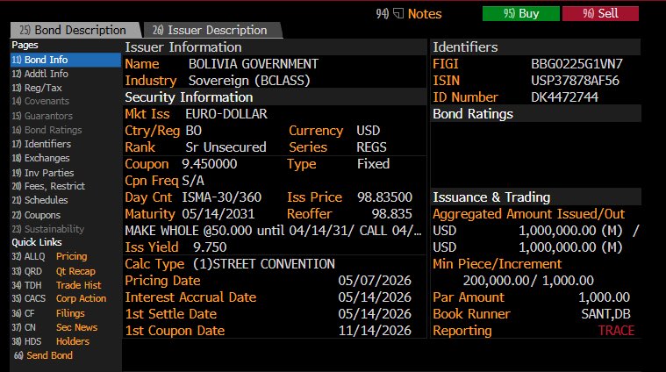Open the Exchanges page

40,158
